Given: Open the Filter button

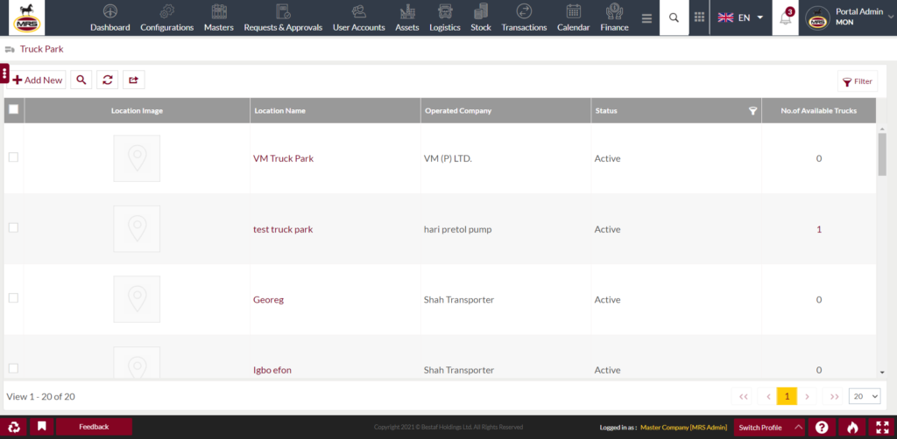Looking at the screenshot, I should click(x=858, y=81).
